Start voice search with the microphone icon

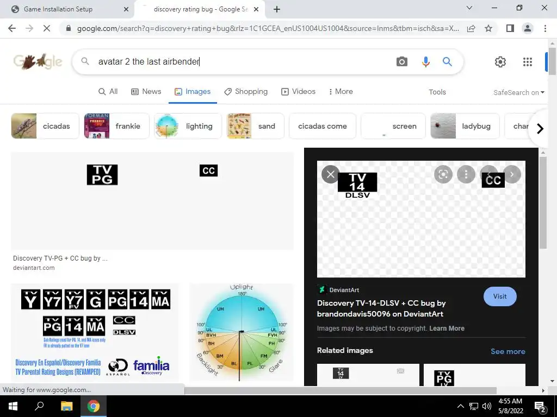coord(425,62)
